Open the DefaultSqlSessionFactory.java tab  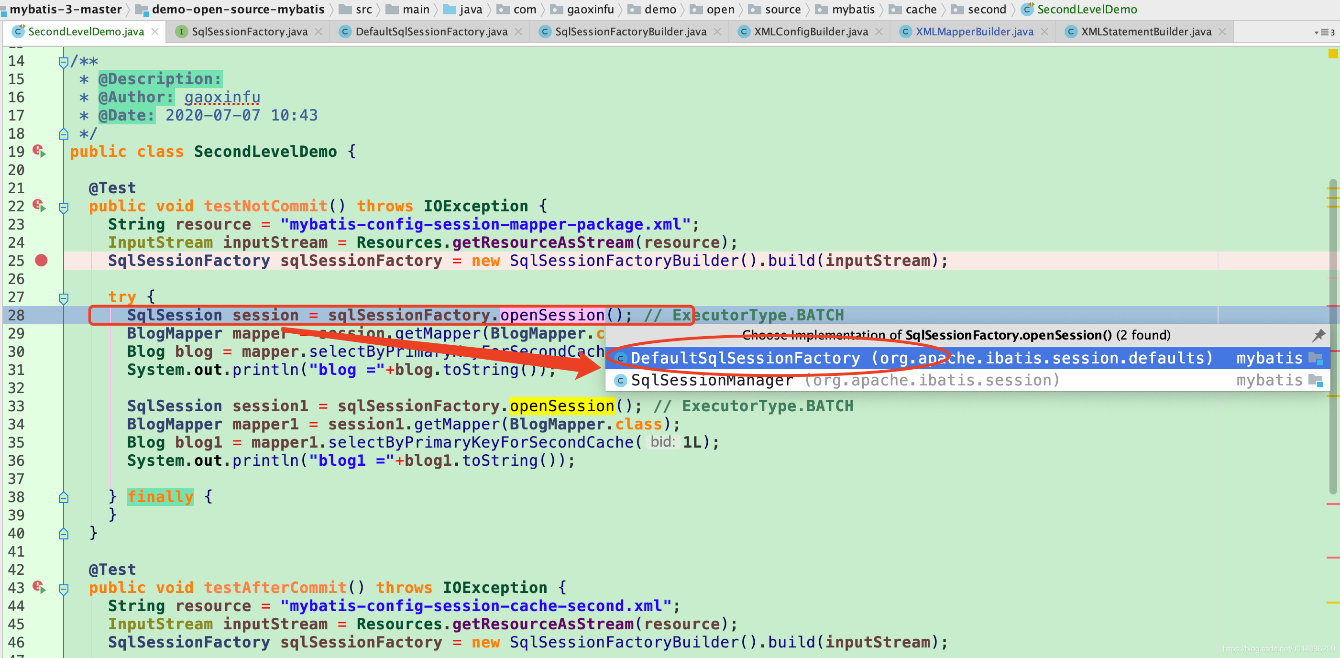click(431, 32)
